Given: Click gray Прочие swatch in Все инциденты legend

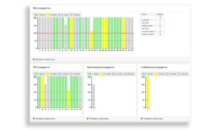Looking at the screenshot, I should coord(72,15).
